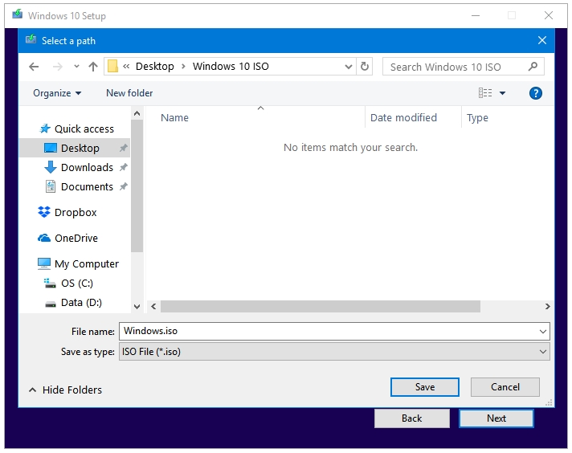Screen dimensions: 572x453
Task: Close the Select a path dialog
Action: click(542, 40)
